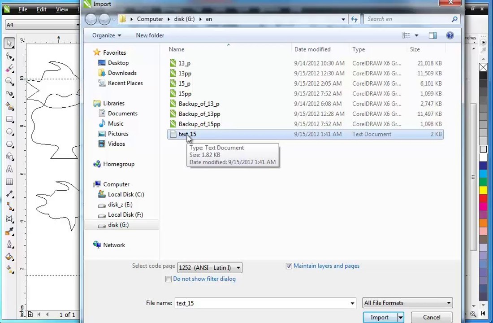Toggle the preview pane icon

pos(432,35)
